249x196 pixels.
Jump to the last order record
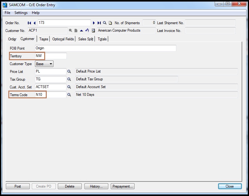99,23
